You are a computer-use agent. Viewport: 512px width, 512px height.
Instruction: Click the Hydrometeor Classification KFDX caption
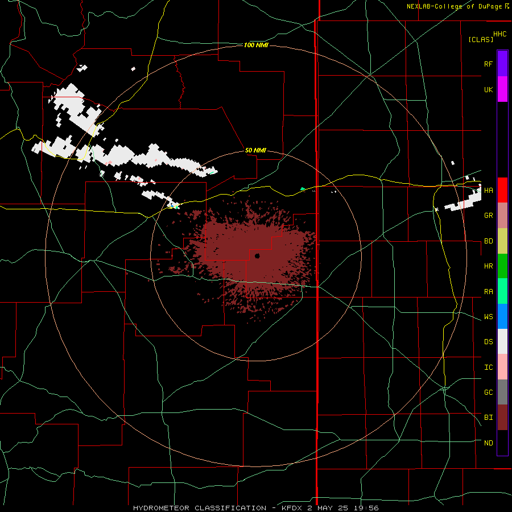(255, 508)
